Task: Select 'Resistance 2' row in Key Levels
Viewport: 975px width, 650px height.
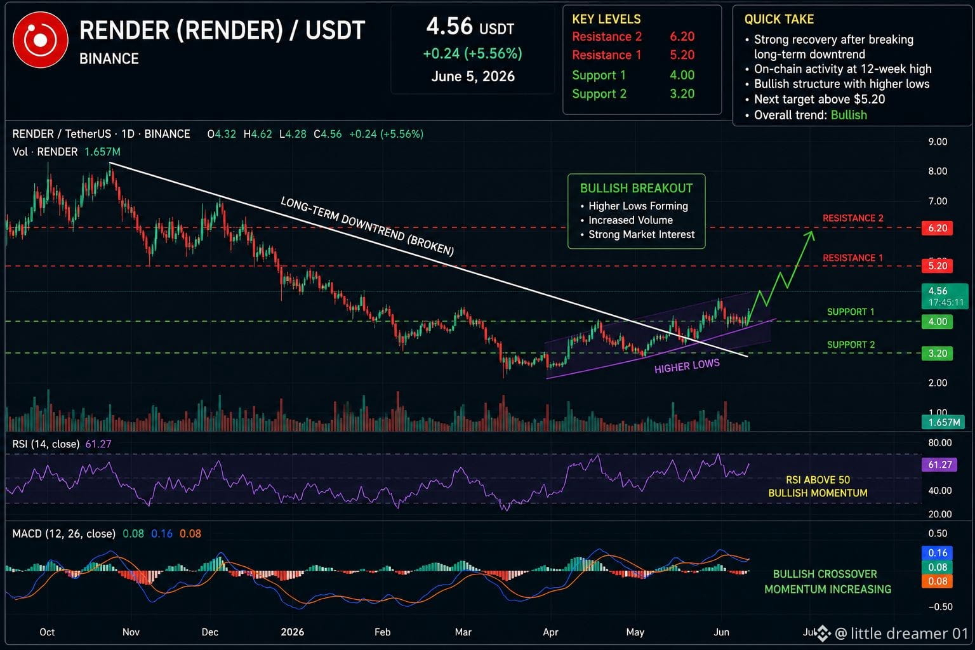Action: pyautogui.click(x=633, y=37)
